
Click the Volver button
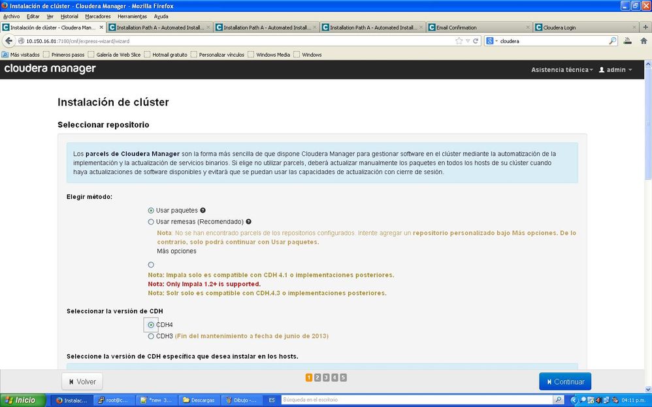[x=82, y=382]
